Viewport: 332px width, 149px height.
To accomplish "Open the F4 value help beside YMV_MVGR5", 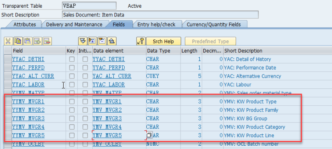I will pyautogui.click(x=150, y=135).
